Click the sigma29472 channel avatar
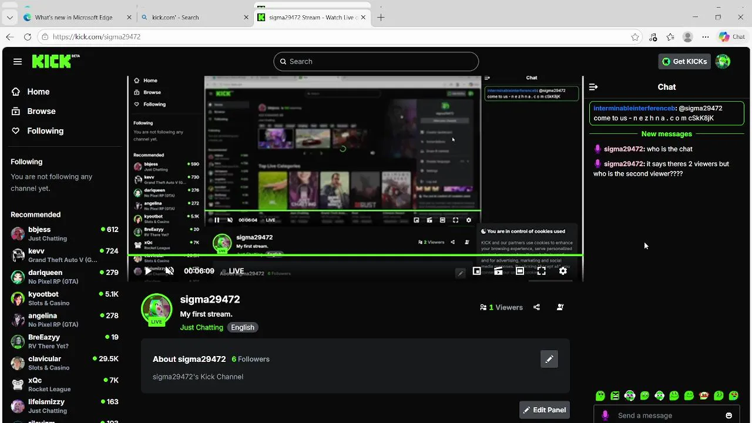 (156, 309)
